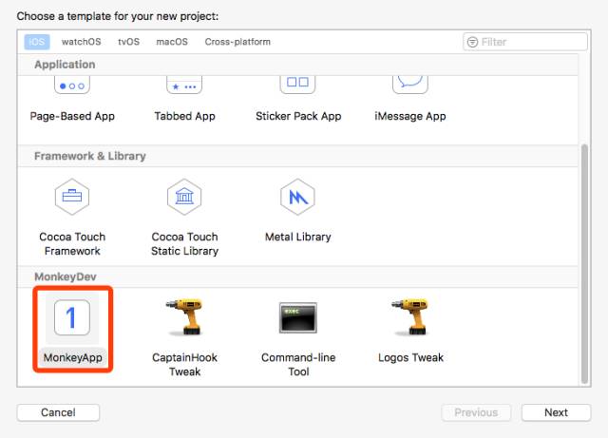Screen dimensions: 608x438
Task: Switch to the watchOS tab
Action: pyautogui.click(x=81, y=42)
